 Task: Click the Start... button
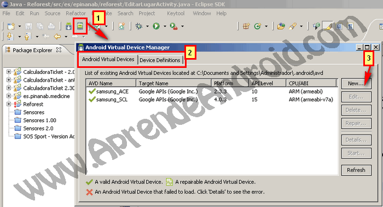pyautogui.click(x=356, y=153)
